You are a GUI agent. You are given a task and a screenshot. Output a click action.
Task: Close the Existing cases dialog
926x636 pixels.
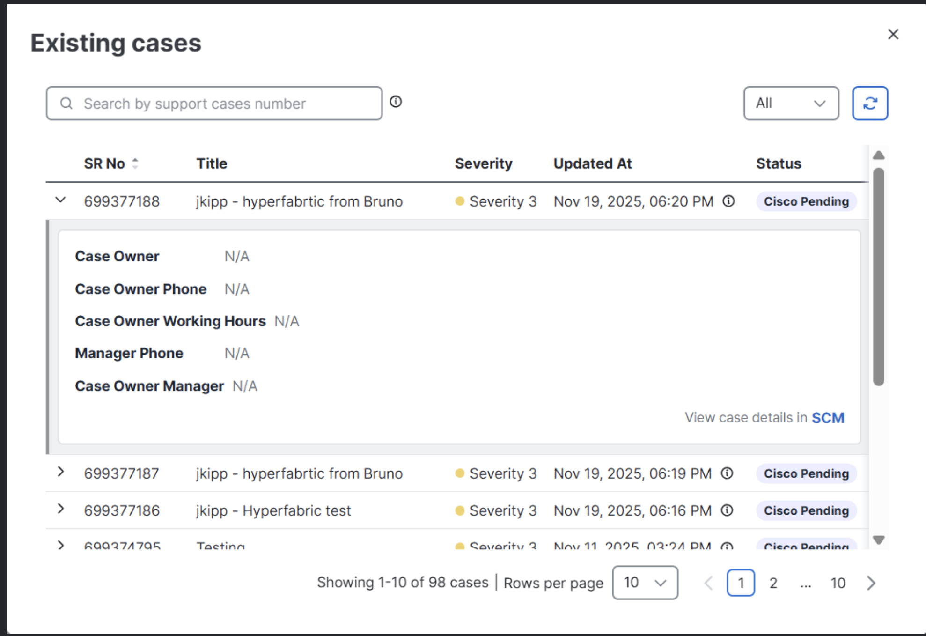coord(893,34)
